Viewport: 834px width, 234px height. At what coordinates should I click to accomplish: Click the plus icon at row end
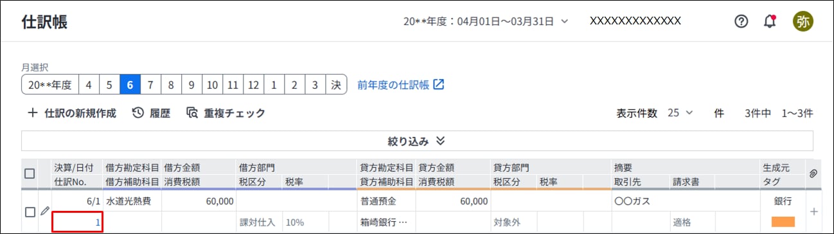coord(815,212)
